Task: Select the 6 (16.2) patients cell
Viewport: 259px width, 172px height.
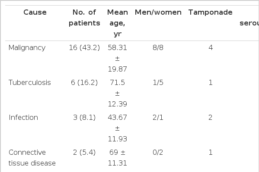Action: (84, 82)
